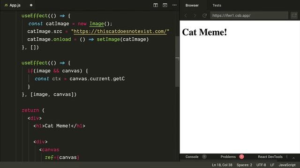The width and height of the screenshot is (300, 168).
Task: Refresh the preview browser
Action: click(x=204, y=15)
